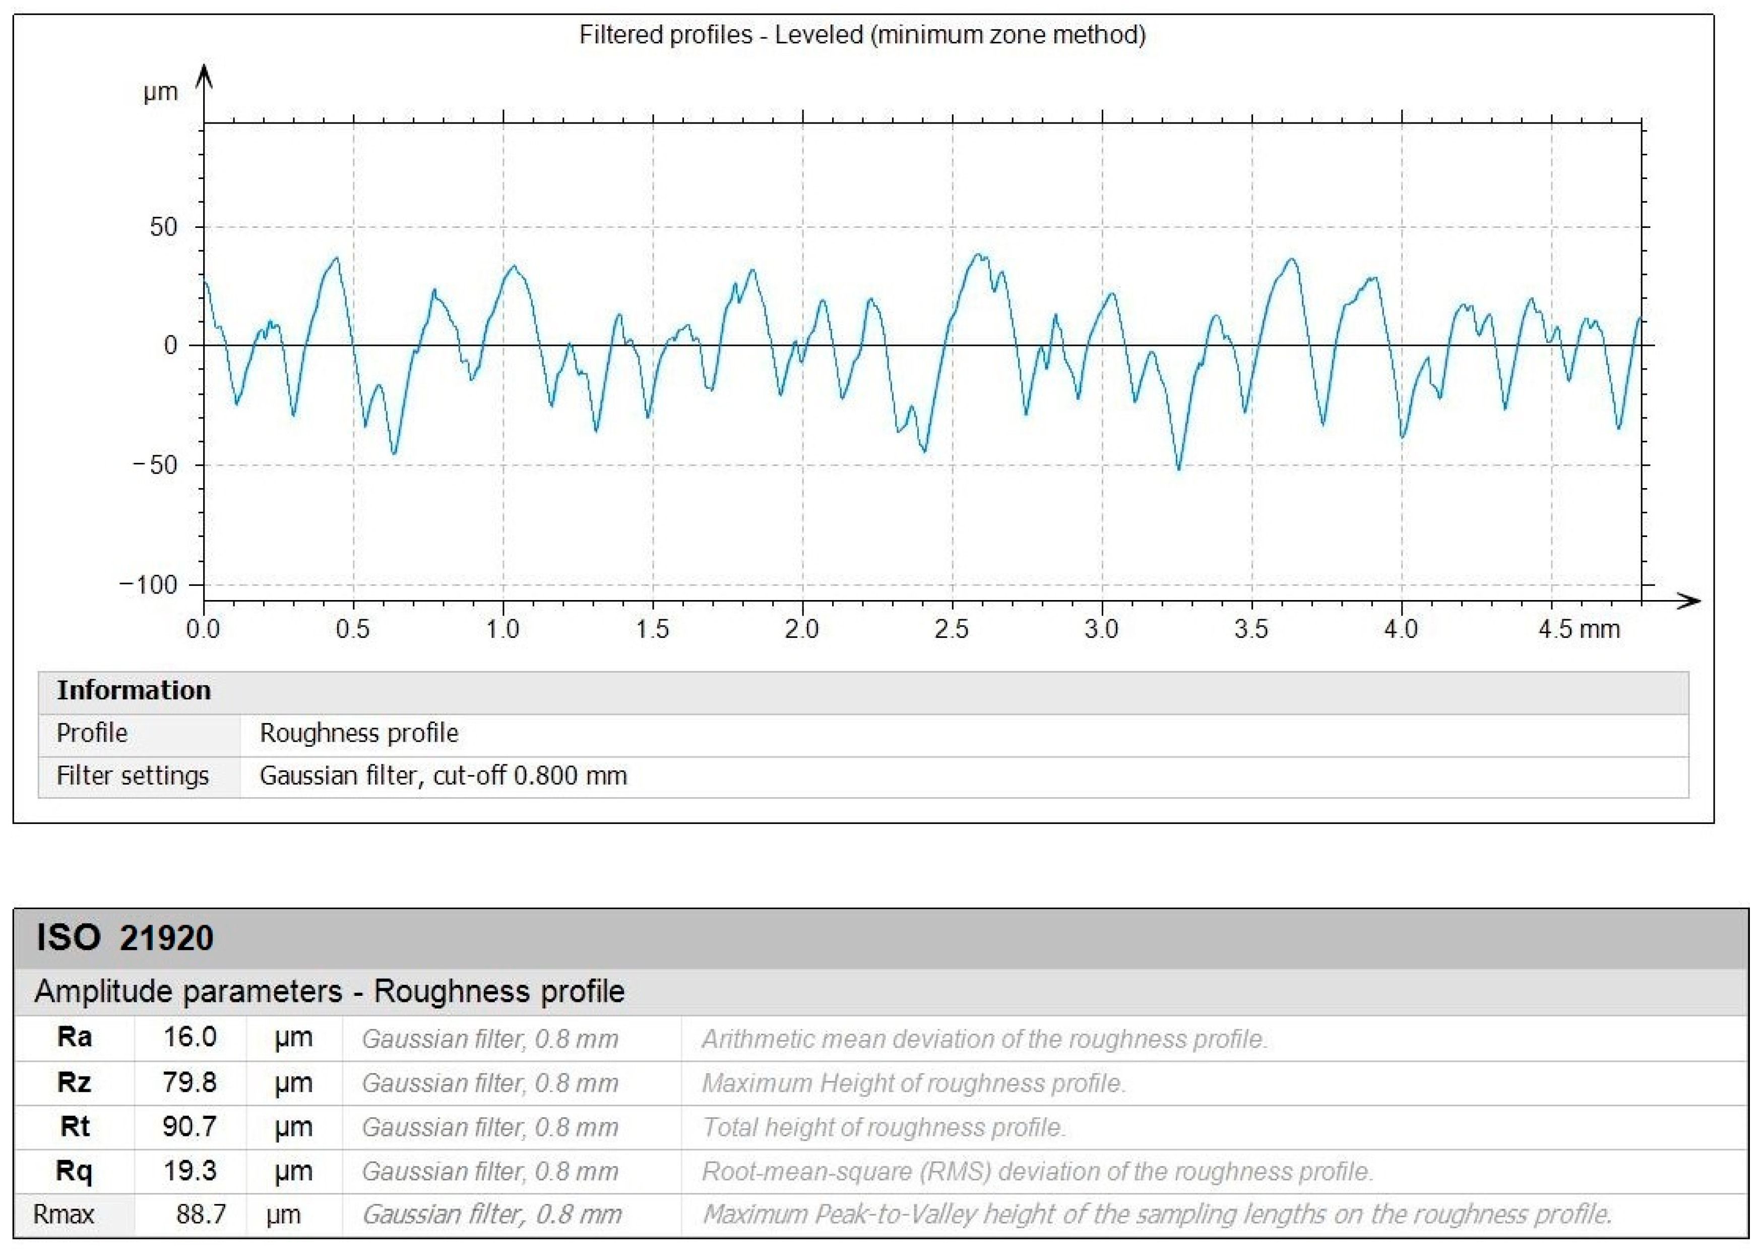1762x1251 pixels.
Task: Click the Filter settings row label
Action: (133, 775)
